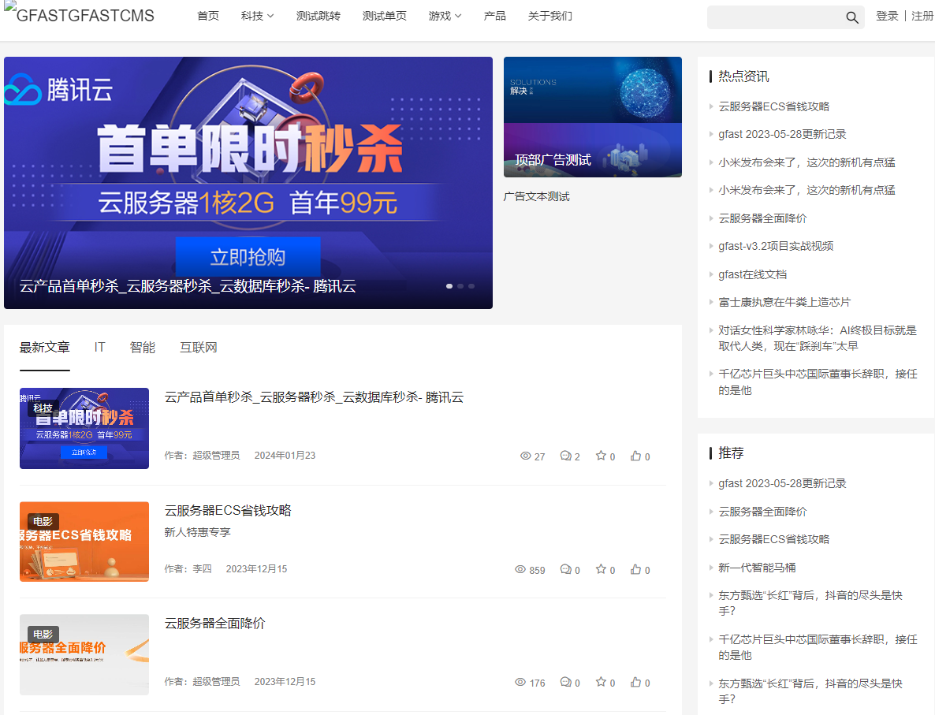Click the 登录 link
Image resolution: width=935 pixels, height=715 pixels.
pyautogui.click(x=887, y=16)
